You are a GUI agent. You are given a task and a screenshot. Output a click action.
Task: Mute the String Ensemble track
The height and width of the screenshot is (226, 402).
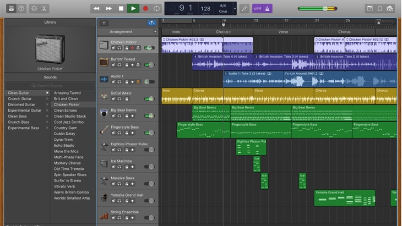coord(113,218)
